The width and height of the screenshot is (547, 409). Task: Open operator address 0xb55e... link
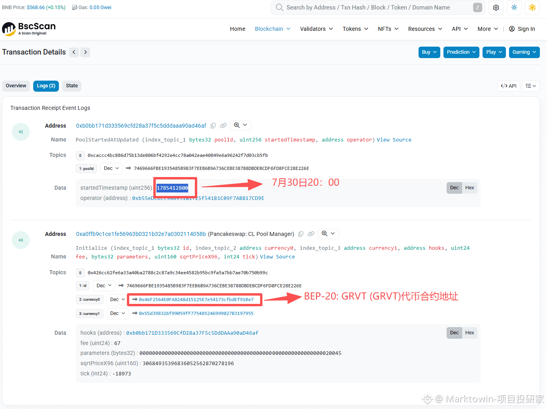[198, 198]
